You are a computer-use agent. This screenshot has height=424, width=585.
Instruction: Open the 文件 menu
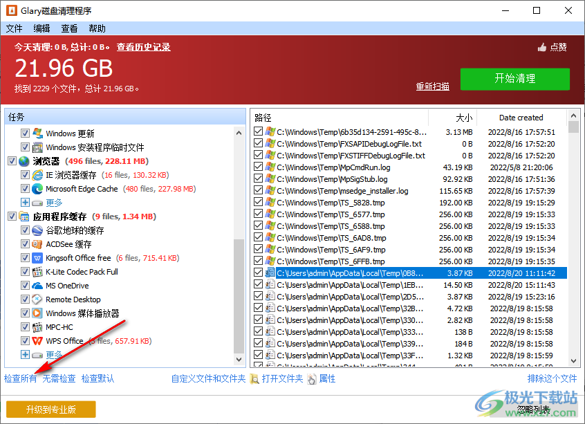pos(14,28)
